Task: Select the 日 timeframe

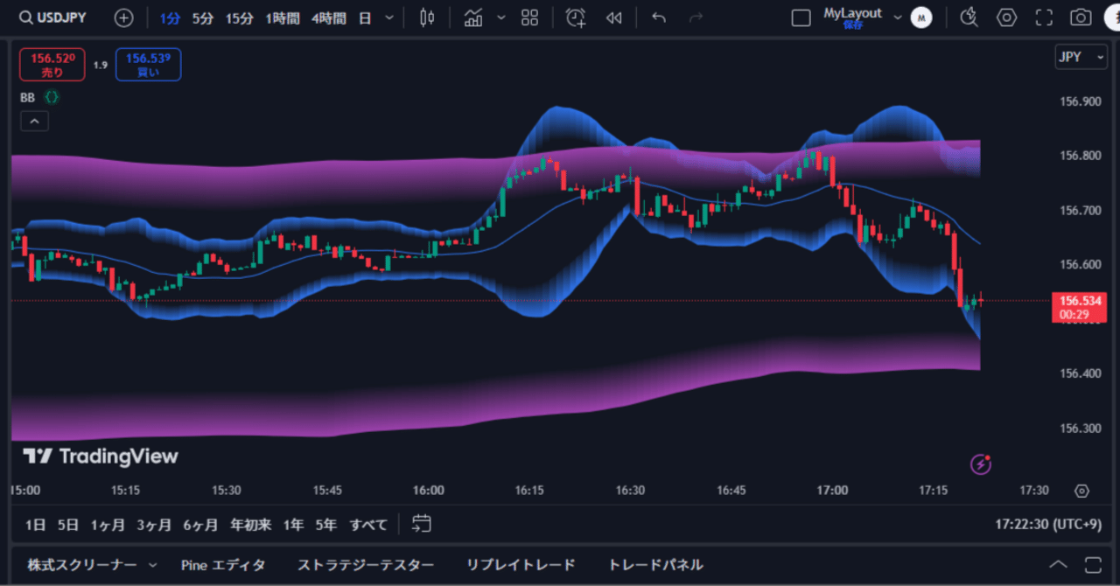Action: pos(365,17)
